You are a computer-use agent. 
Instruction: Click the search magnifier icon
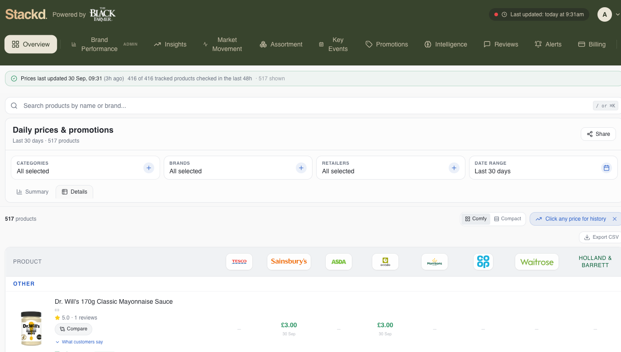click(14, 106)
